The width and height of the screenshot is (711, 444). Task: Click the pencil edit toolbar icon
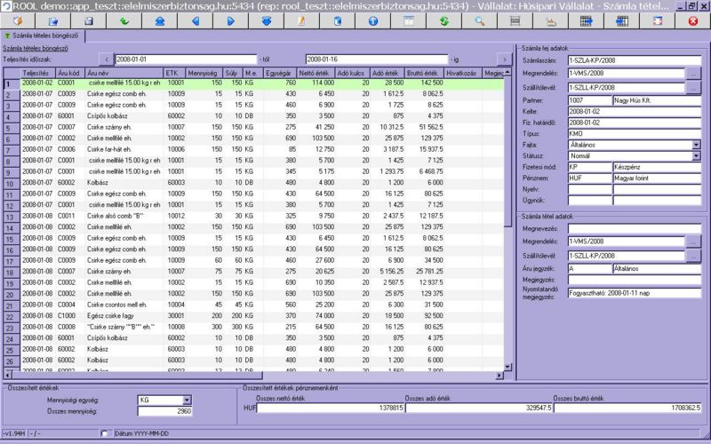coord(301,20)
